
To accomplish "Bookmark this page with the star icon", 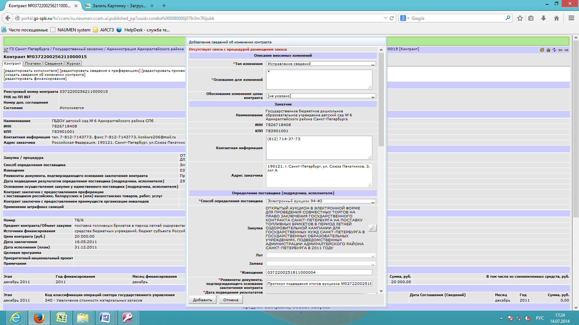I will pos(520,18).
